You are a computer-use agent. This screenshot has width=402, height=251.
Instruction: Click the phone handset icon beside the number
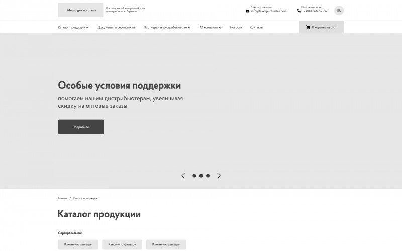(x=299, y=11)
